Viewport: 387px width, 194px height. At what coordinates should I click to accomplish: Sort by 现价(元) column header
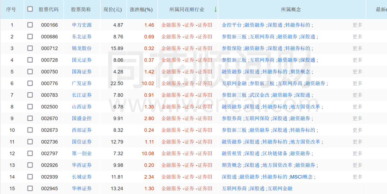point(113,10)
